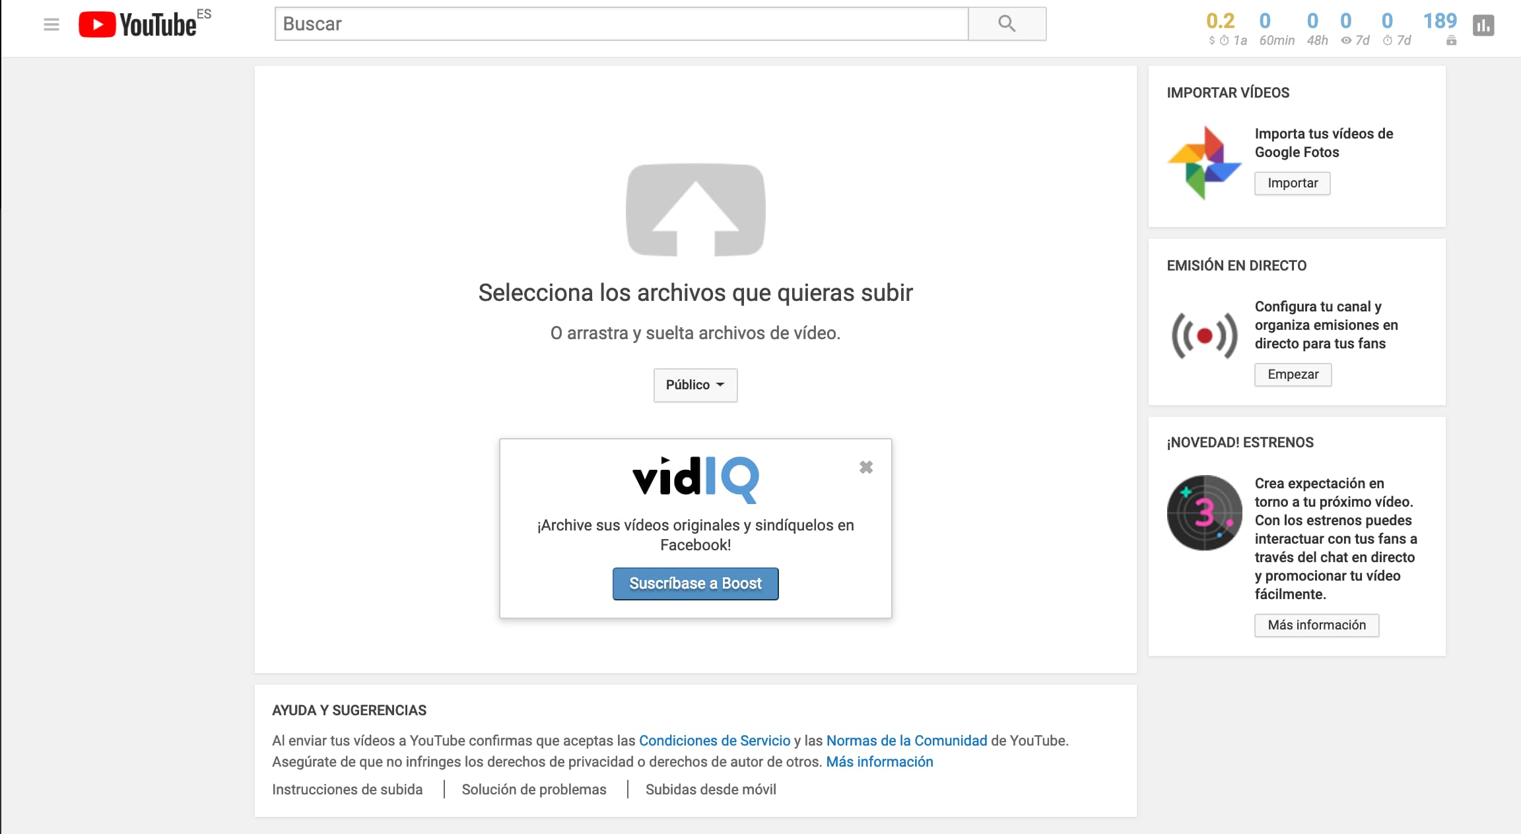The width and height of the screenshot is (1521, 834).
Task: Close the vidIQ promo box
Action: (x=866, y=467)
